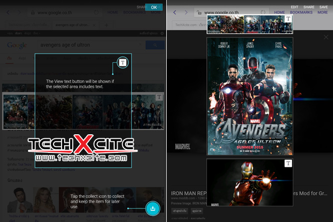Click the blue Google search button
Image resolution: width=333 pixels, height=222 pixels.
click(x=155, y=45)
